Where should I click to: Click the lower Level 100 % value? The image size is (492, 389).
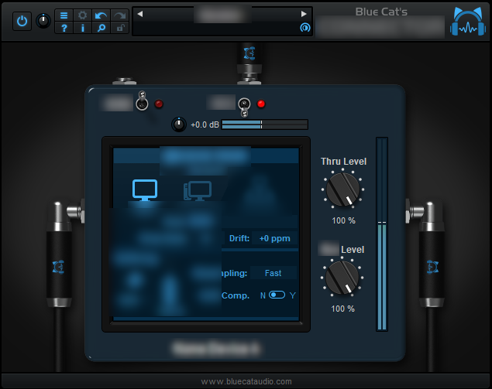(x=343, y=309)
